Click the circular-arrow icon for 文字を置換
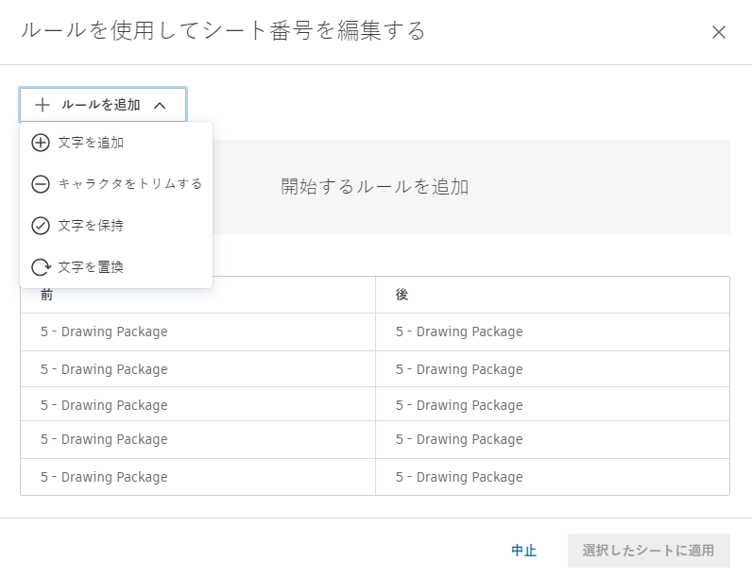 41,267
